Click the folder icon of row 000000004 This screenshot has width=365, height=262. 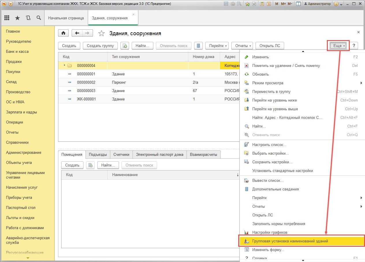coord(70,65)
